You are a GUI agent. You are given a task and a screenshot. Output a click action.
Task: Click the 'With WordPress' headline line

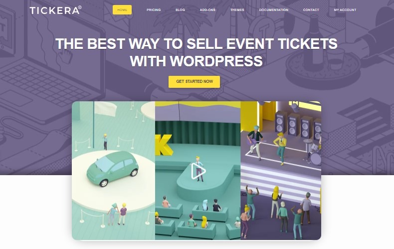196,61
